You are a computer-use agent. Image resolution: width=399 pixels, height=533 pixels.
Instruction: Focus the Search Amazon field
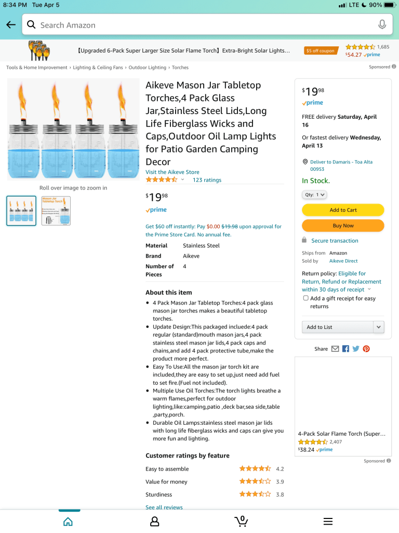(203, 25)
